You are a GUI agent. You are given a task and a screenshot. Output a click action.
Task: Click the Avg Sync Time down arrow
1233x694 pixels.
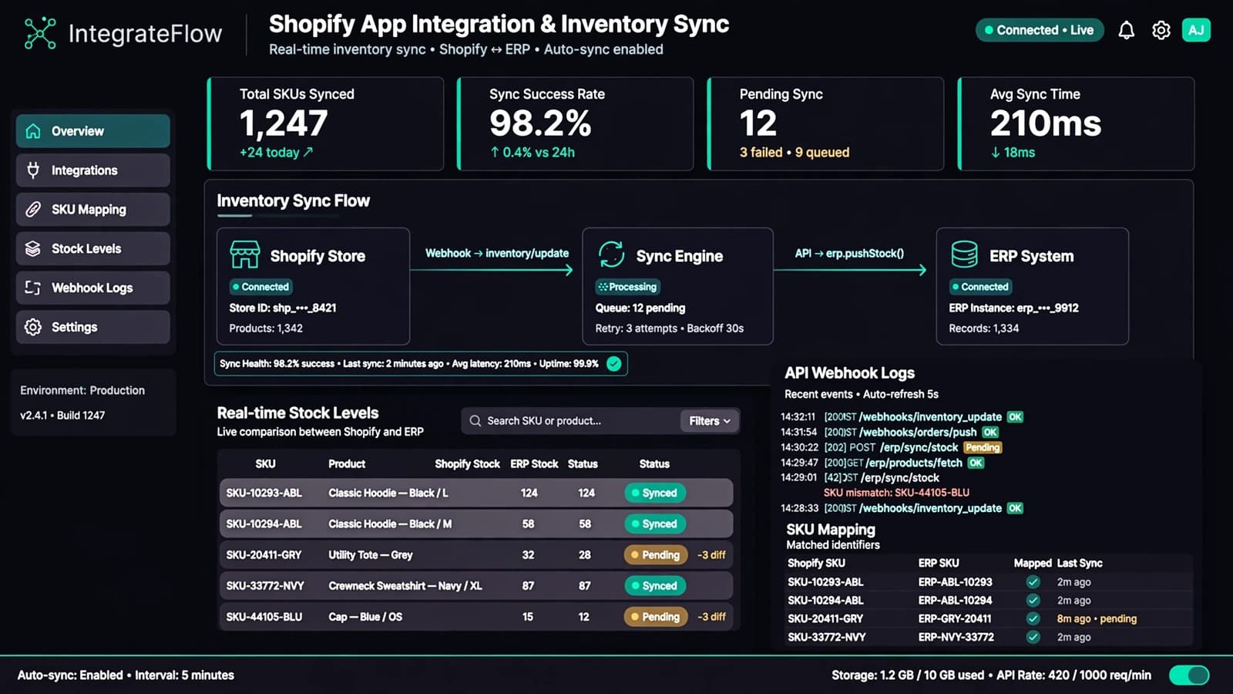tap(996, 153)
